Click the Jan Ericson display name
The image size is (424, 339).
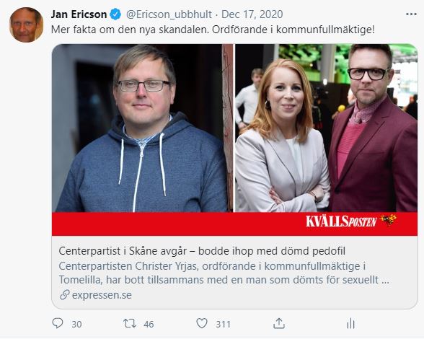click(79, 14)
